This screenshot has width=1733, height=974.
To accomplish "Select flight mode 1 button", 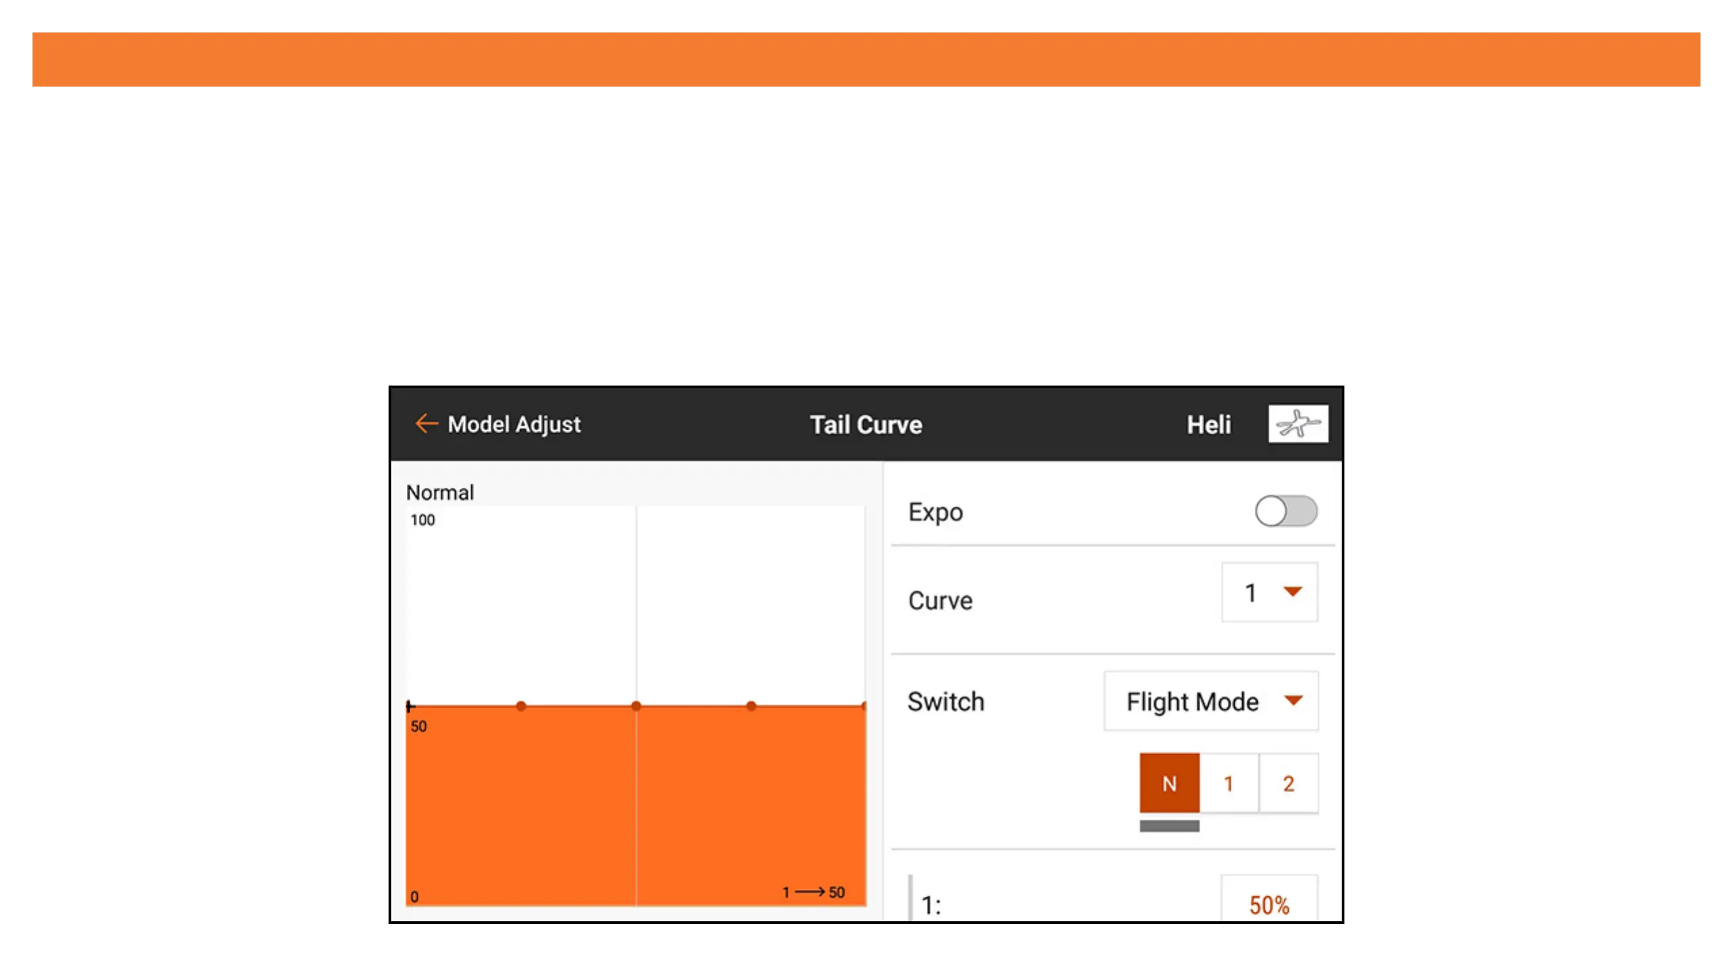I will pos(1228,783).
